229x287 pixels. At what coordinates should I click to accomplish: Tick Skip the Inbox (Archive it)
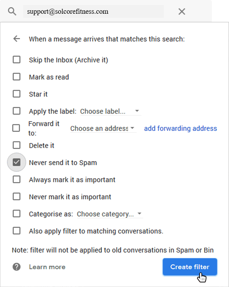pos(16,60)
